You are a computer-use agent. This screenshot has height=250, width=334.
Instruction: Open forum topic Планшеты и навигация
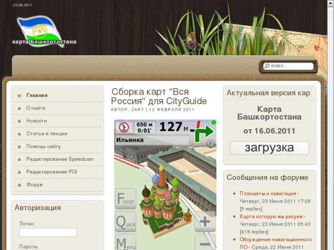[268, 194]
